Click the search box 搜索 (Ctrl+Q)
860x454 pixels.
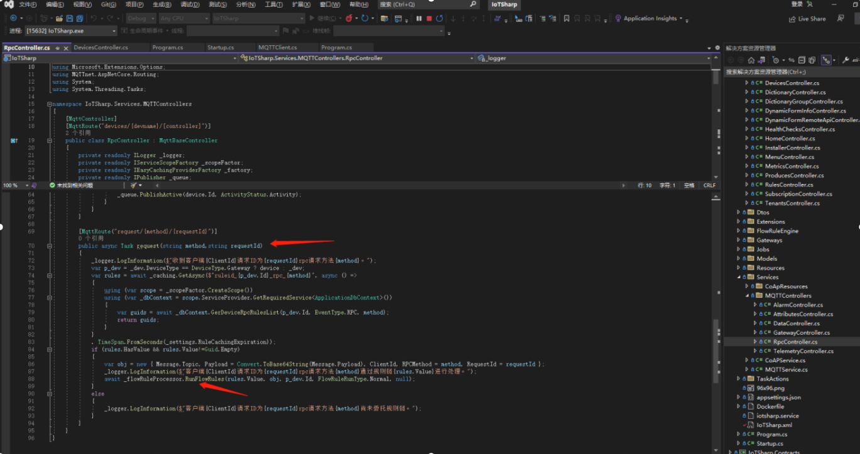[x=415, y=4]
